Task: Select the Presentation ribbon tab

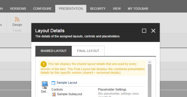Action: 71,9
